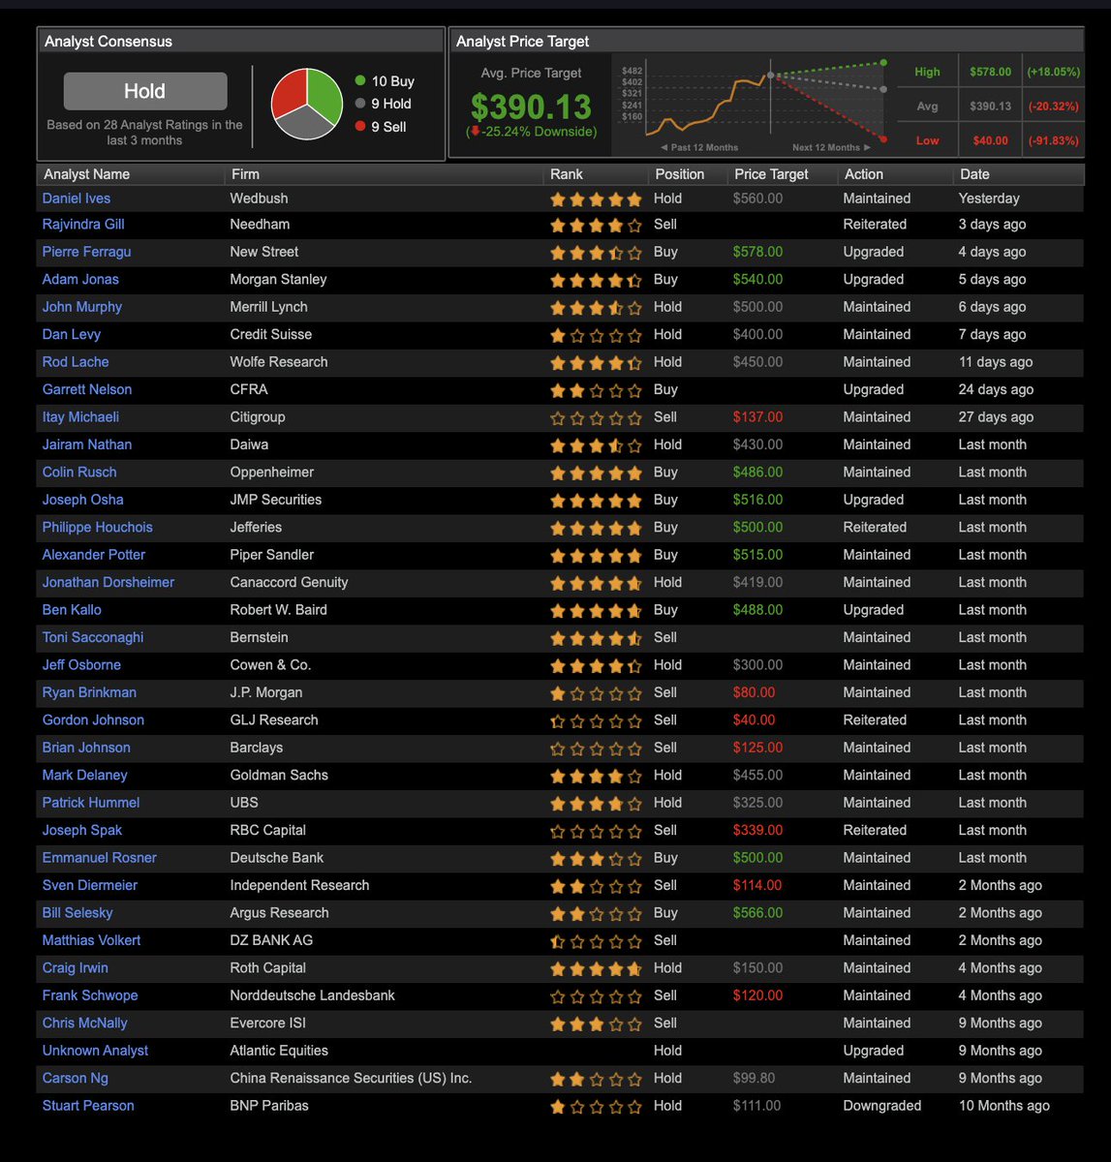The width and height of the screenshot is (1111, 1162).
Task: Open Pierre Ferragu analyst link
Action: coord(86,252)
